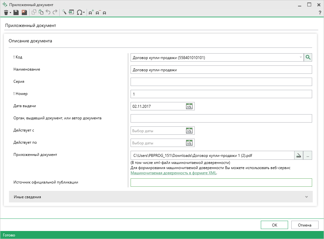Expand the Иные сведения section
The width and height of the screenshot is (324, 239).
[x=306, y=197]
